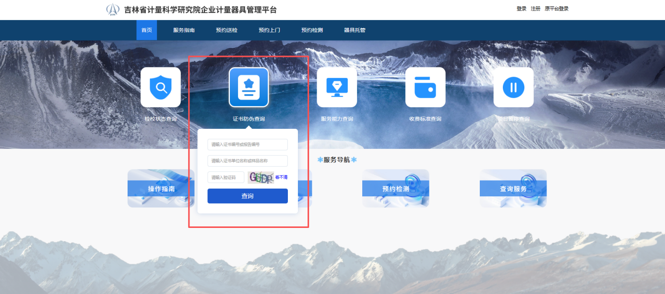Click the 收费标准查询 wallet icon
665x294 pixels.
tap(425, 87)
